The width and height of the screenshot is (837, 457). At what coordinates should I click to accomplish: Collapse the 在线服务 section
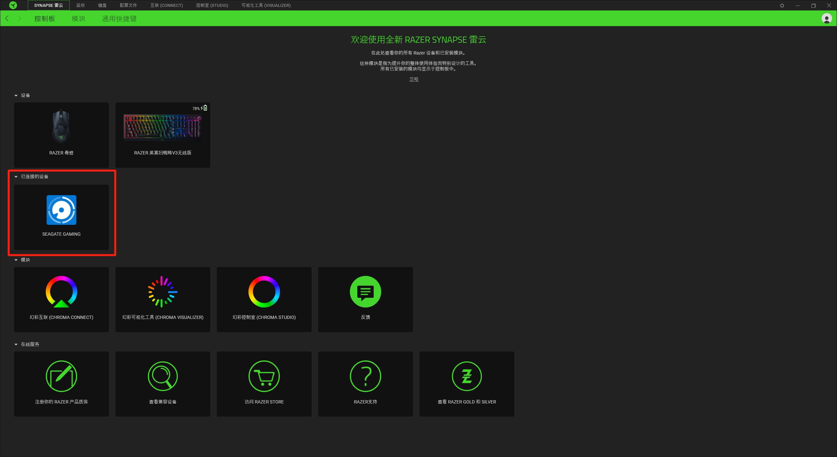point(16,345)
